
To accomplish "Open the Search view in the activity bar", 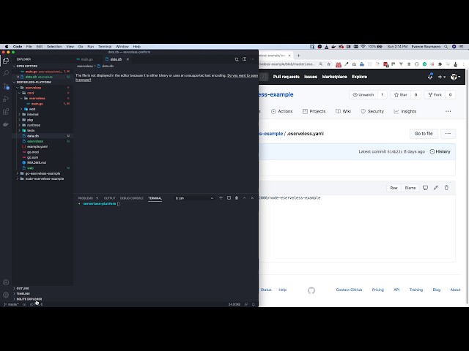I will 6,73.
